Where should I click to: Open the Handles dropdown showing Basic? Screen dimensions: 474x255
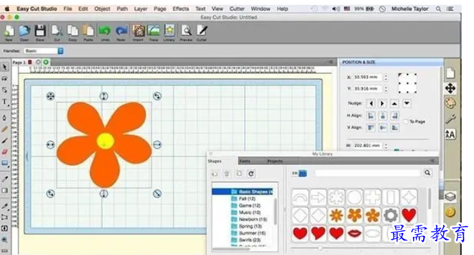click(x=44, y=51)
